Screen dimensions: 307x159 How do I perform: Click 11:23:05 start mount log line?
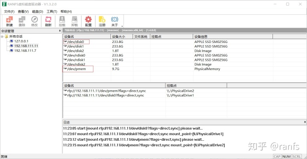(x=133, y=128)
